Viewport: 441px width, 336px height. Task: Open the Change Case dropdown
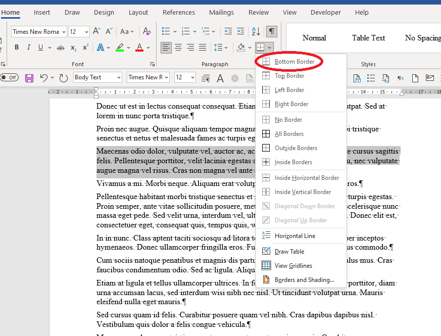[x=127, y=31]
